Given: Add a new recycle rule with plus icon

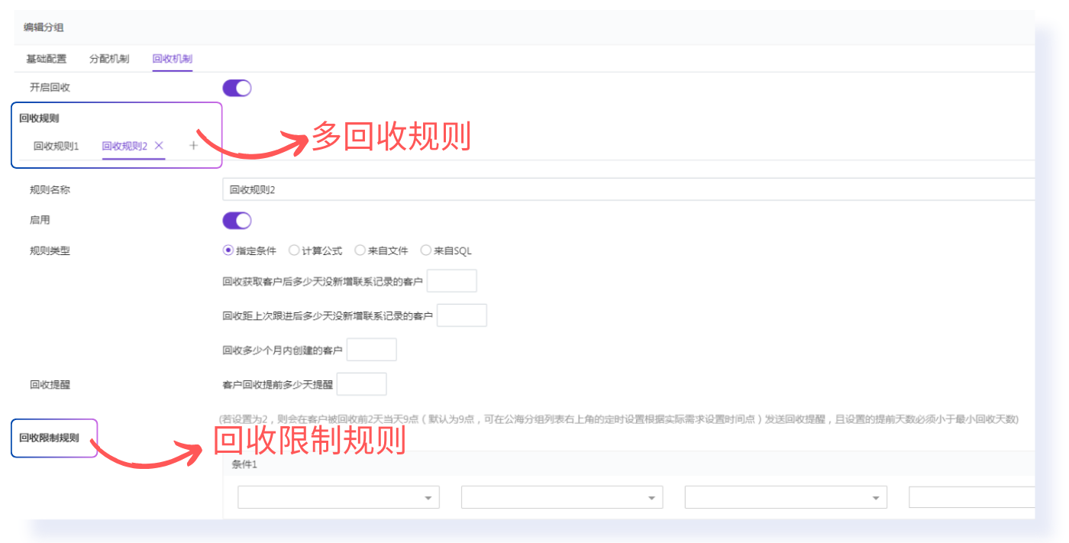Looking at the screenshot, I should tap(193, 145).
